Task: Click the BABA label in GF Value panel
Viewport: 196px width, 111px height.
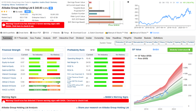Action: [x=156, y=50]
